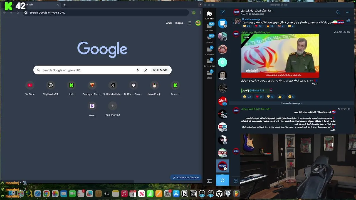
Task: Open the AZADI channel chat
Action: pyautogui.click(x=222, y=153)
